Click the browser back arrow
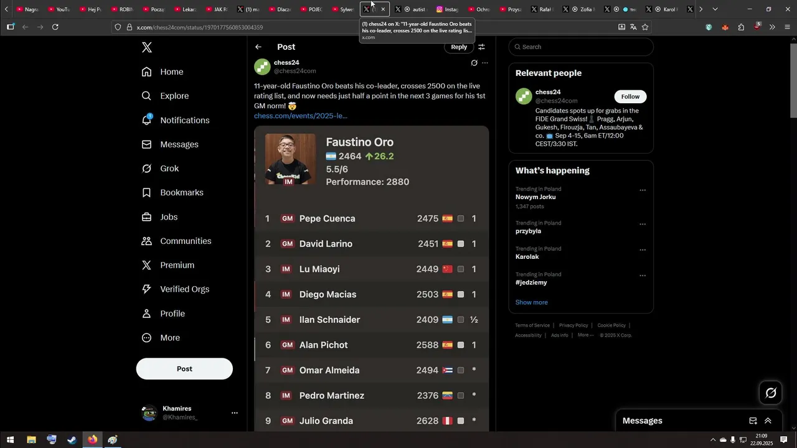The height and width of the screenshot is (448, 797). pos(25,27)
